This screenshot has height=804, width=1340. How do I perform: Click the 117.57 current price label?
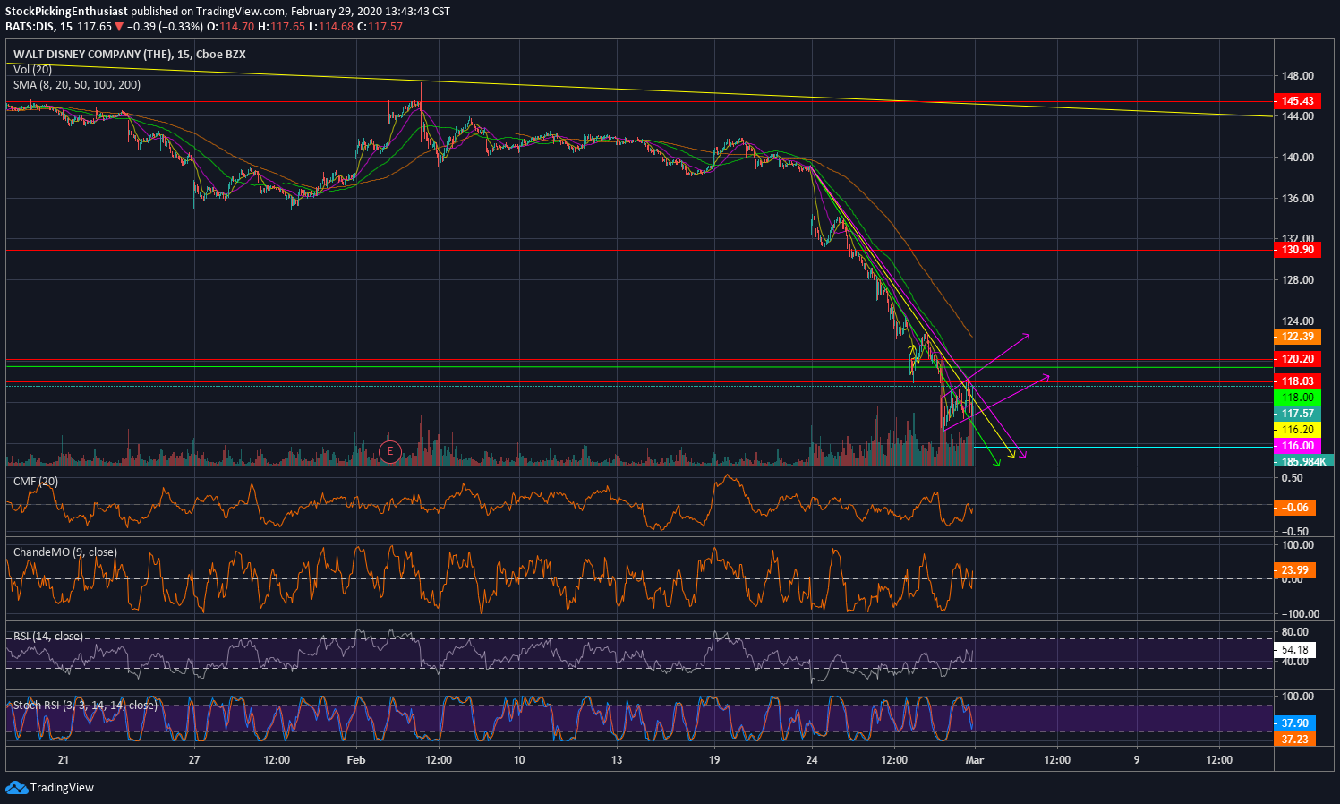coord(1297,414)
